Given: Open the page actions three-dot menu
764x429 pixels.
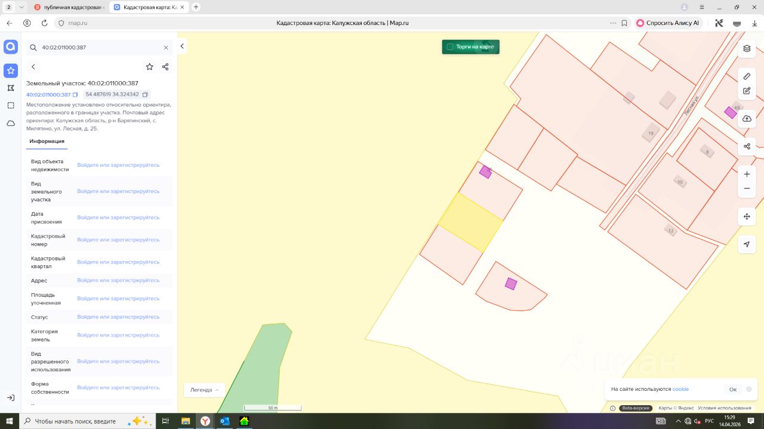Looking at the screenshot, I should pyautogui.click(x=613, y=23).
